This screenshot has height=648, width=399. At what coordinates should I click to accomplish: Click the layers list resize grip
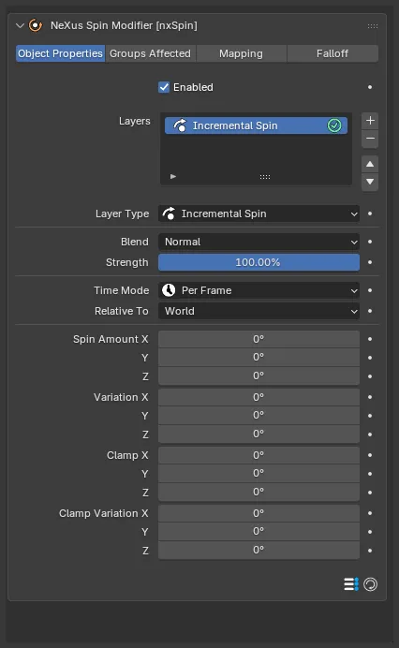click(x=265, y=177)
